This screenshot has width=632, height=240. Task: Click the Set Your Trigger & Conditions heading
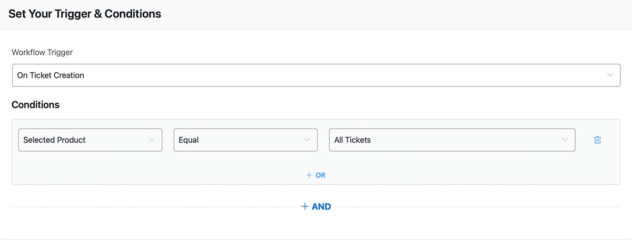click(x=85, y=14)
